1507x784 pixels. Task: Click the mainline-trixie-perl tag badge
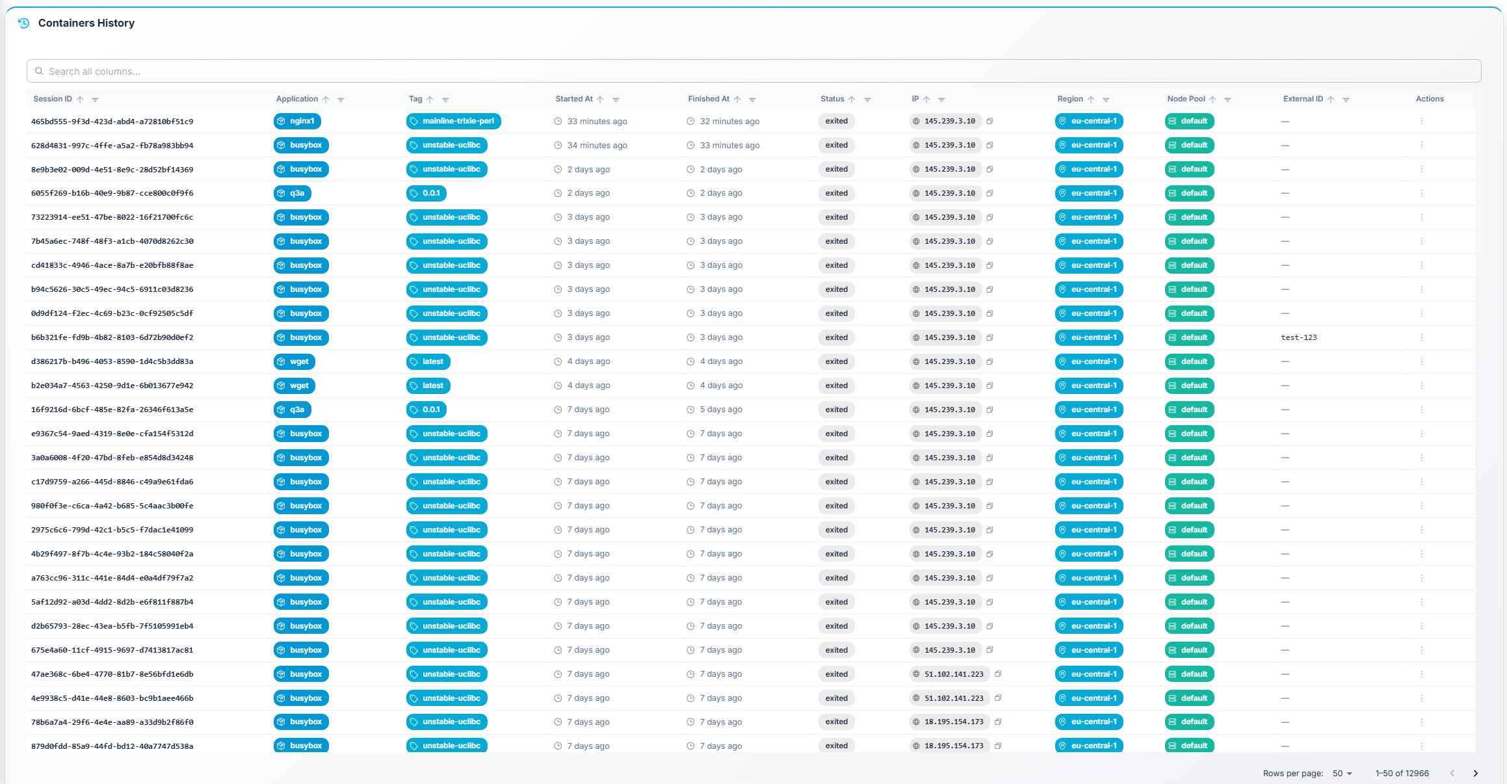pyautogui.click(x=453, y=121)
